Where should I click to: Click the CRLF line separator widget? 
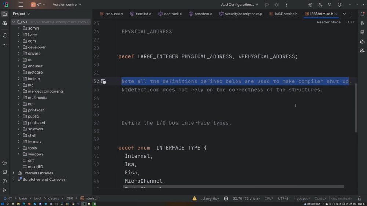click(x=269, y=199)
